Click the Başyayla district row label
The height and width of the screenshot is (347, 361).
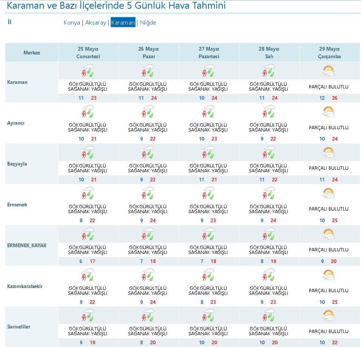(17, 164)
